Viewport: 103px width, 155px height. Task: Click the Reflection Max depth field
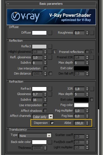tap(79, 63)
